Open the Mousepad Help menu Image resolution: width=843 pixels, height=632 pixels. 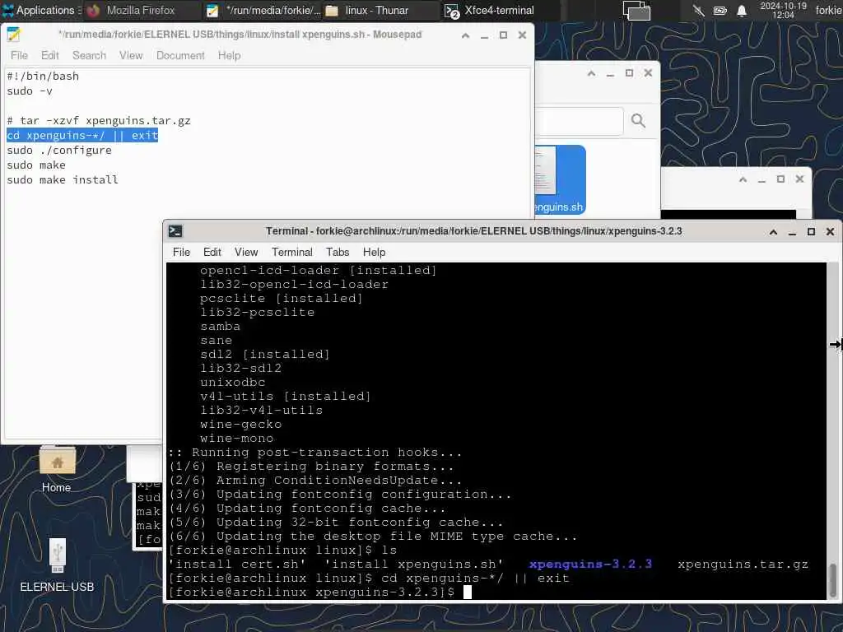tap(230, 55)
